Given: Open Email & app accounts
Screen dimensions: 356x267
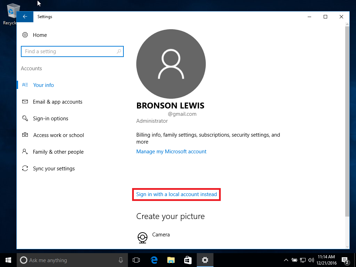Looking at the screenshot, I should (57, 102).
